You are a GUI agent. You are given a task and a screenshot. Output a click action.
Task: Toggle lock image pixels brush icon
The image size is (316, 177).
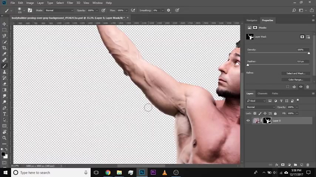(x=260, y=113)
